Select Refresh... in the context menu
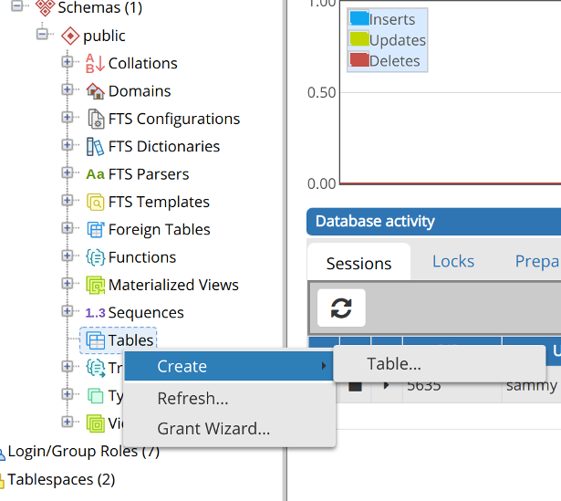This screenshot has height=501, width=561. point(229,398)
